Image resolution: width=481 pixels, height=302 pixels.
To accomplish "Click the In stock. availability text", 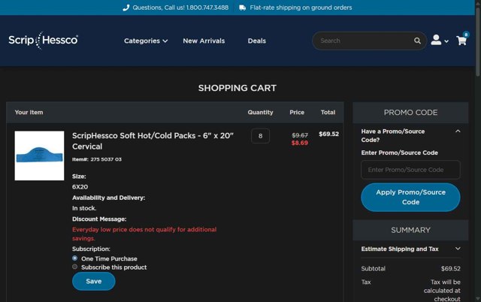I will (84, 208).
